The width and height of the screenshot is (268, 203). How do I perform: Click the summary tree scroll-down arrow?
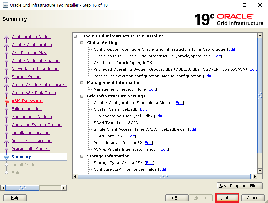[260, 171]
